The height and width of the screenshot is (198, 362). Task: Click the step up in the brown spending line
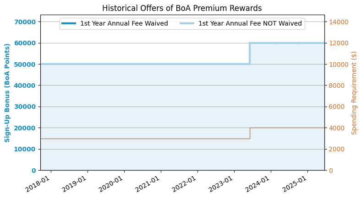[x=250, y=133]
